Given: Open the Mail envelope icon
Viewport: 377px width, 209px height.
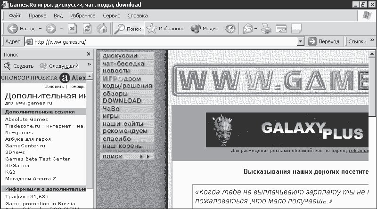Looking at the screenshot, I should [248, 29].
